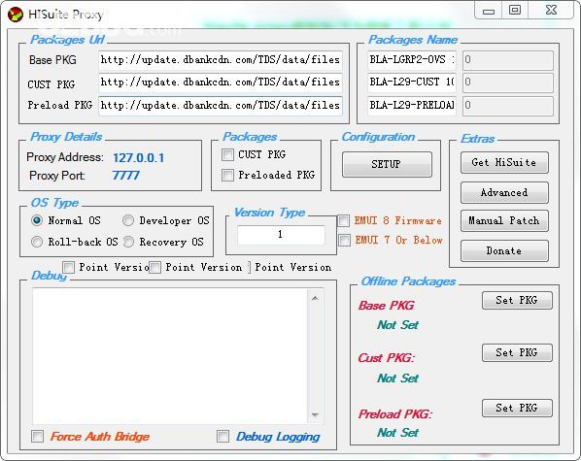Click the BLA-LGRP2-OVS package name field

[x=412, y=60]
